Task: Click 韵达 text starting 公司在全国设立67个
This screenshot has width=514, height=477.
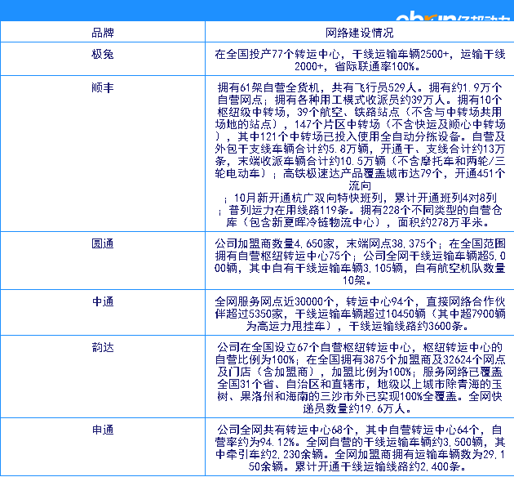Action: click(x=360, y=347)
